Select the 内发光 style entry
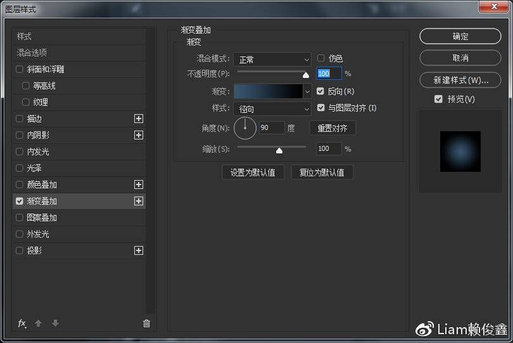The height and width of the screenshot is (343, 513). [79, 152]
